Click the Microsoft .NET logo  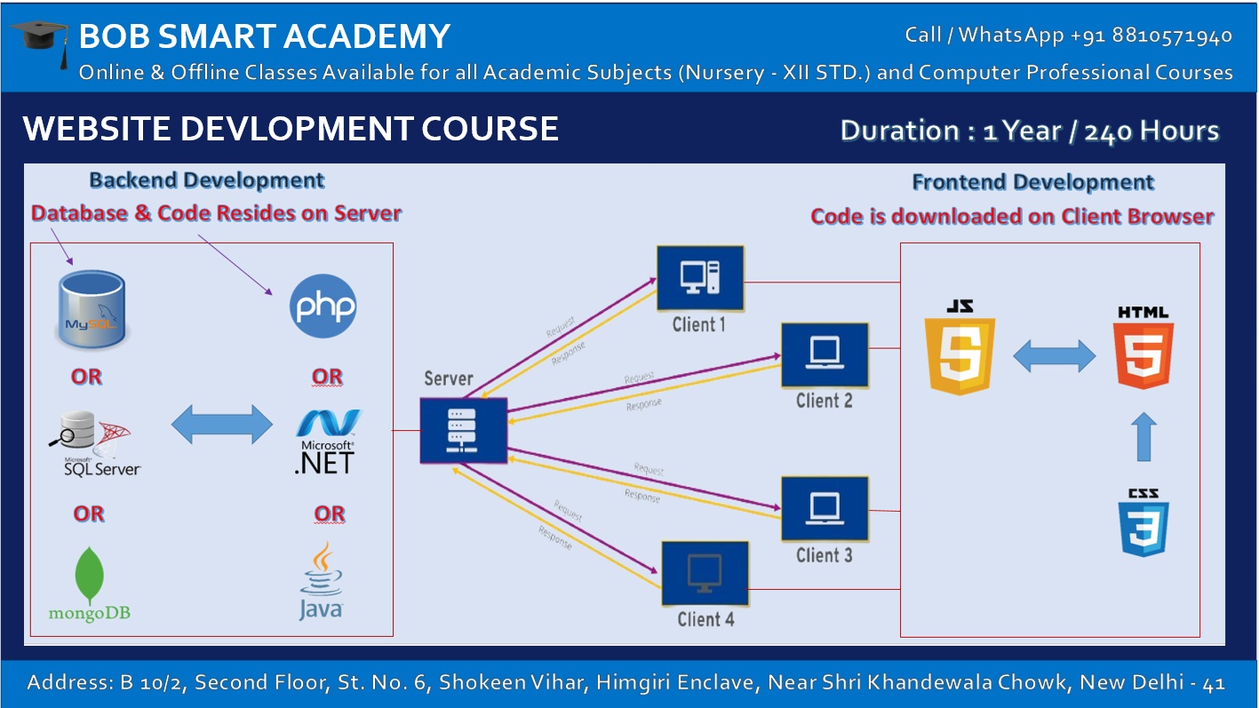[326, 438]
